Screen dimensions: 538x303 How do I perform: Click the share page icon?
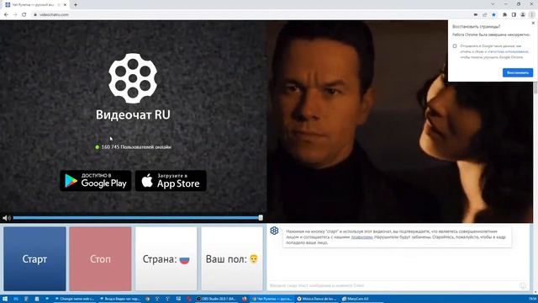tap(485, 15)
